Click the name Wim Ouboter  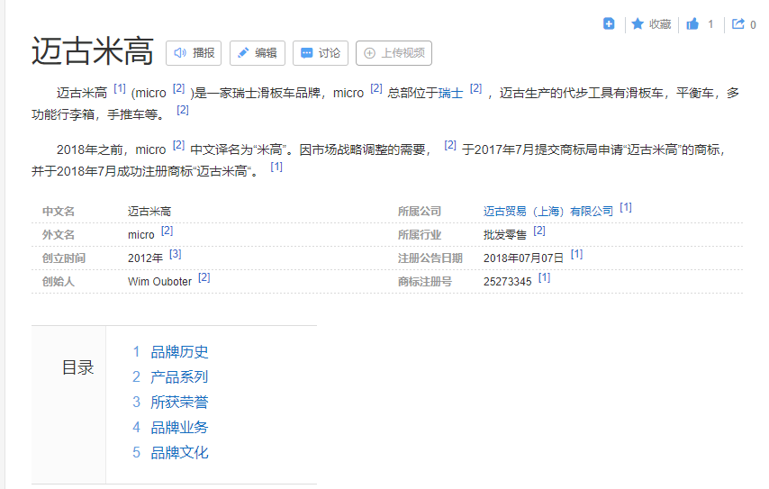(160, 282)
